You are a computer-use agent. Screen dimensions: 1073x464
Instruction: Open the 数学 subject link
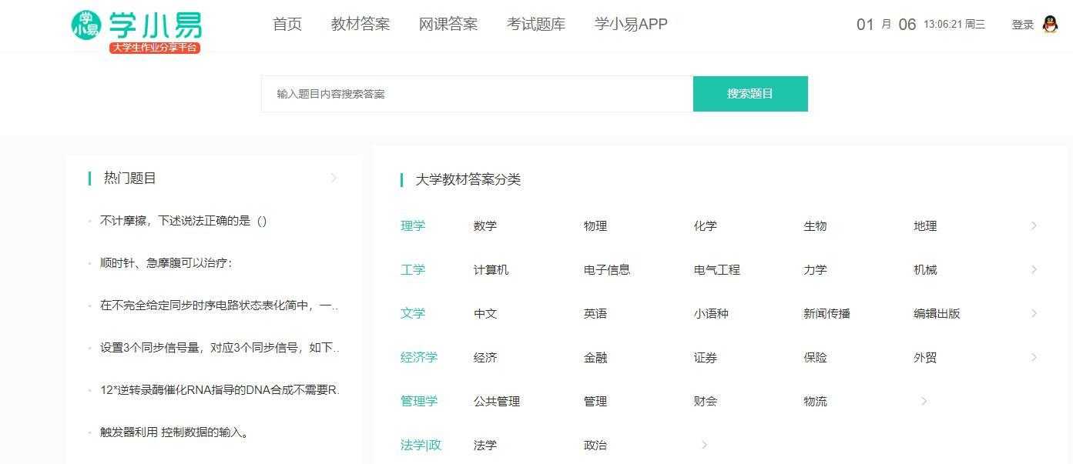pos(485,226)
